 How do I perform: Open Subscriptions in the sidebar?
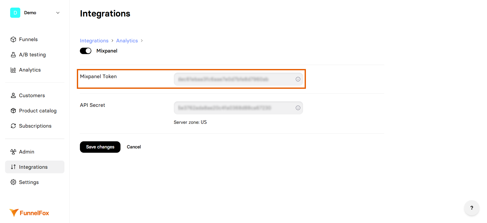[35, 126]
